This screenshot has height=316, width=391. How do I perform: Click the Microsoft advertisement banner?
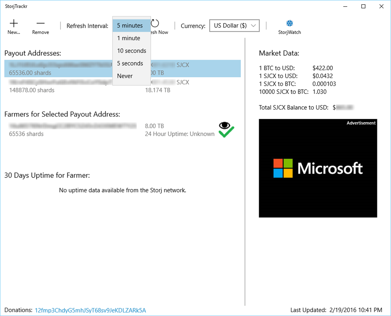click(318, 168)
